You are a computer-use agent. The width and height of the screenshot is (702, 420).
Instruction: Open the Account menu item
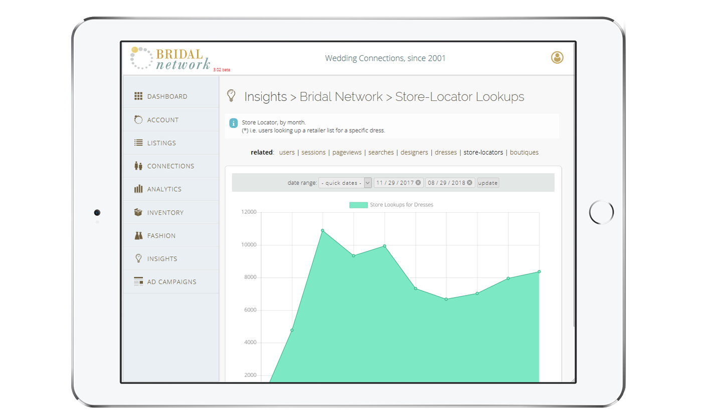click(x=171, y=119)
